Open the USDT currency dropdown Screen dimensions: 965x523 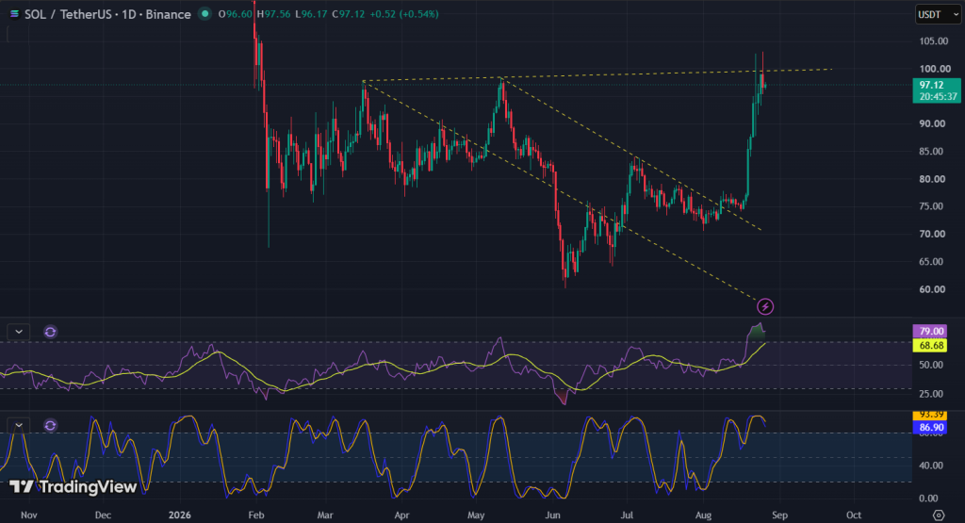938,14
